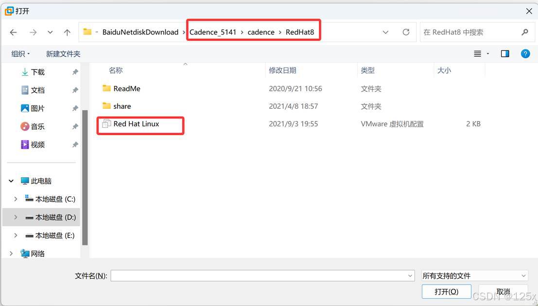Click the Cadence_5141 breadcrumb segment
538x306 pixels.
point(213,32)
